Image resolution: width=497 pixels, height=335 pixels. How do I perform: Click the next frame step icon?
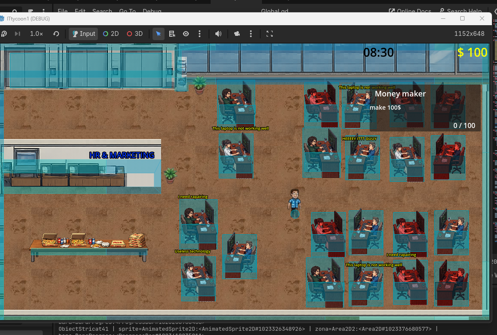(18, 34)
